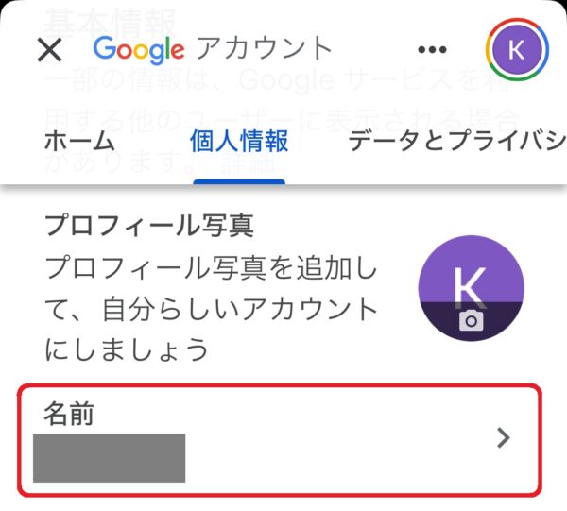Screen dimensions: 567x511
Task: Click the アカウント title text
Action: click(x=265, y=48)
